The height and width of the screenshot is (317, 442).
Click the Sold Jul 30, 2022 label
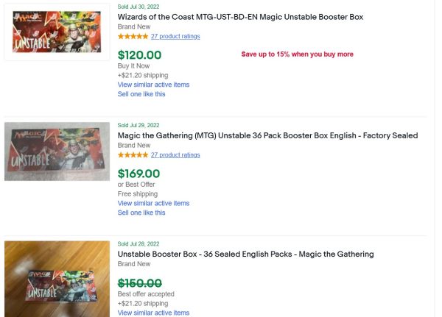tap(138, 6)
